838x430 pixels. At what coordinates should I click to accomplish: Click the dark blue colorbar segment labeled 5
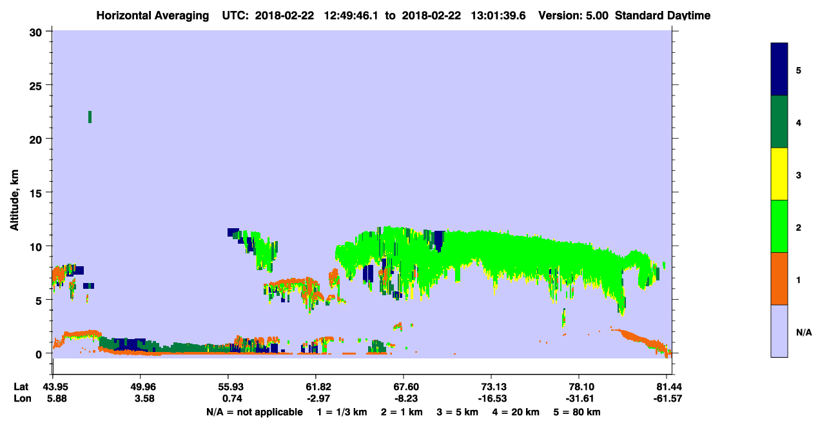pyautogui.click(x=779, y=69)
